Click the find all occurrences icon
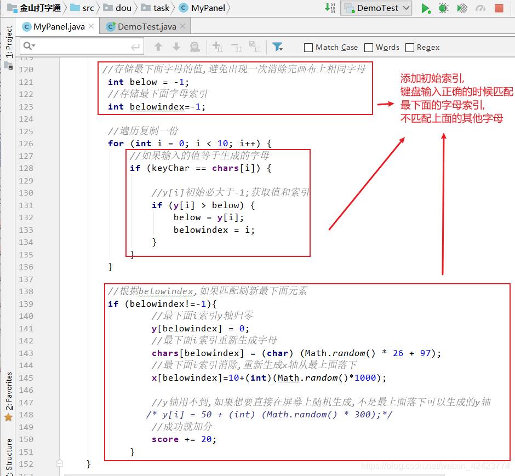515x476 pixels. (194, 47)
